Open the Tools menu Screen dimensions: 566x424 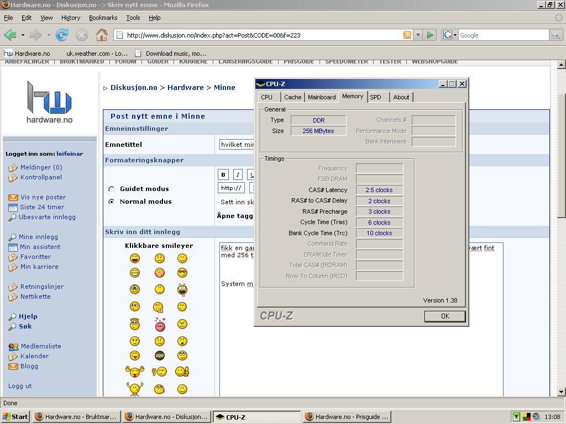pyautogui.click(x=133, y=18)
